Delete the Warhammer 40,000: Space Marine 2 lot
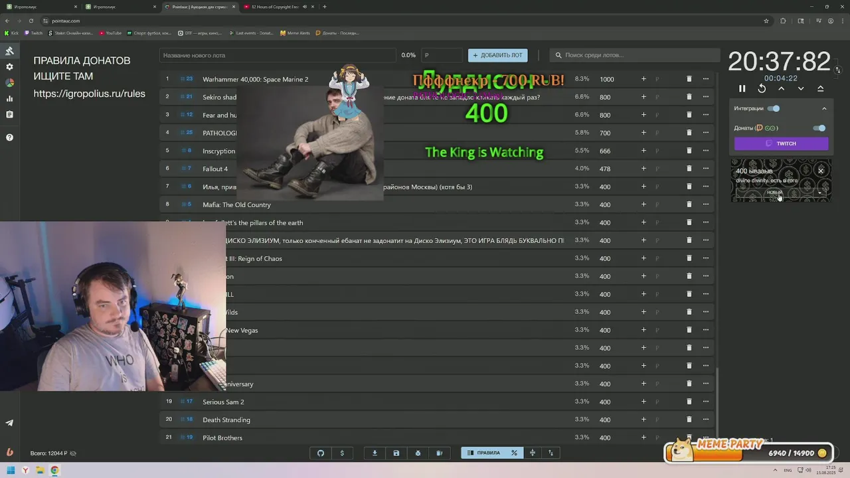850x478 pixels. tap(689, 79)
